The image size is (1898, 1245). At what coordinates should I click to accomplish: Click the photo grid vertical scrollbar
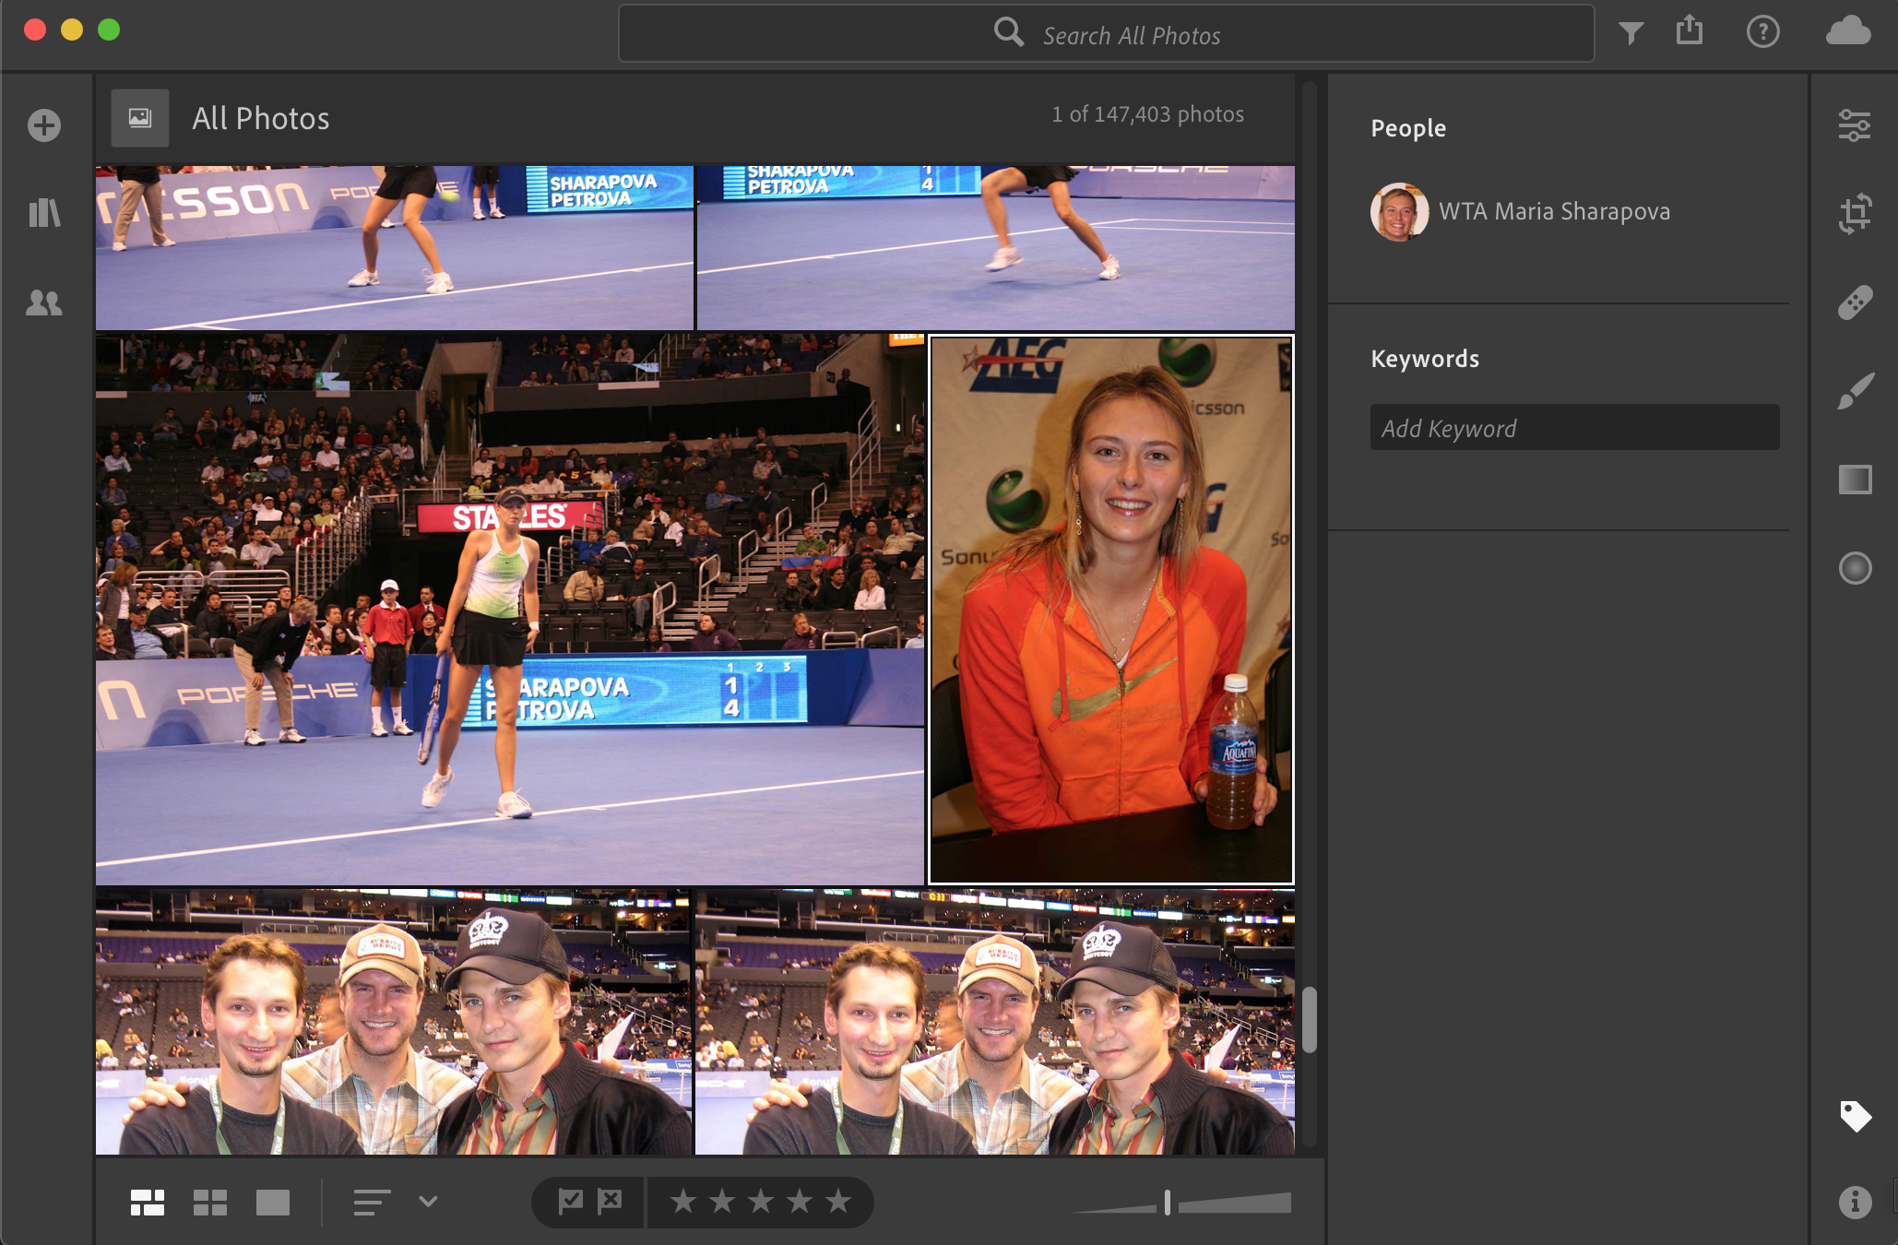pyautogui.click(x=1309, y=1019)
